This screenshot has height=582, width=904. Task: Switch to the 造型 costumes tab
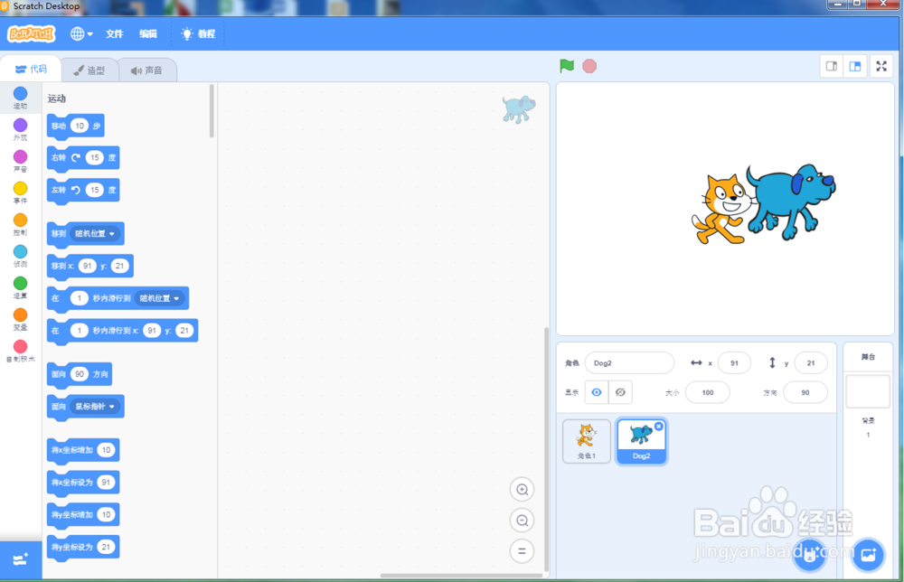click(89, 70)
